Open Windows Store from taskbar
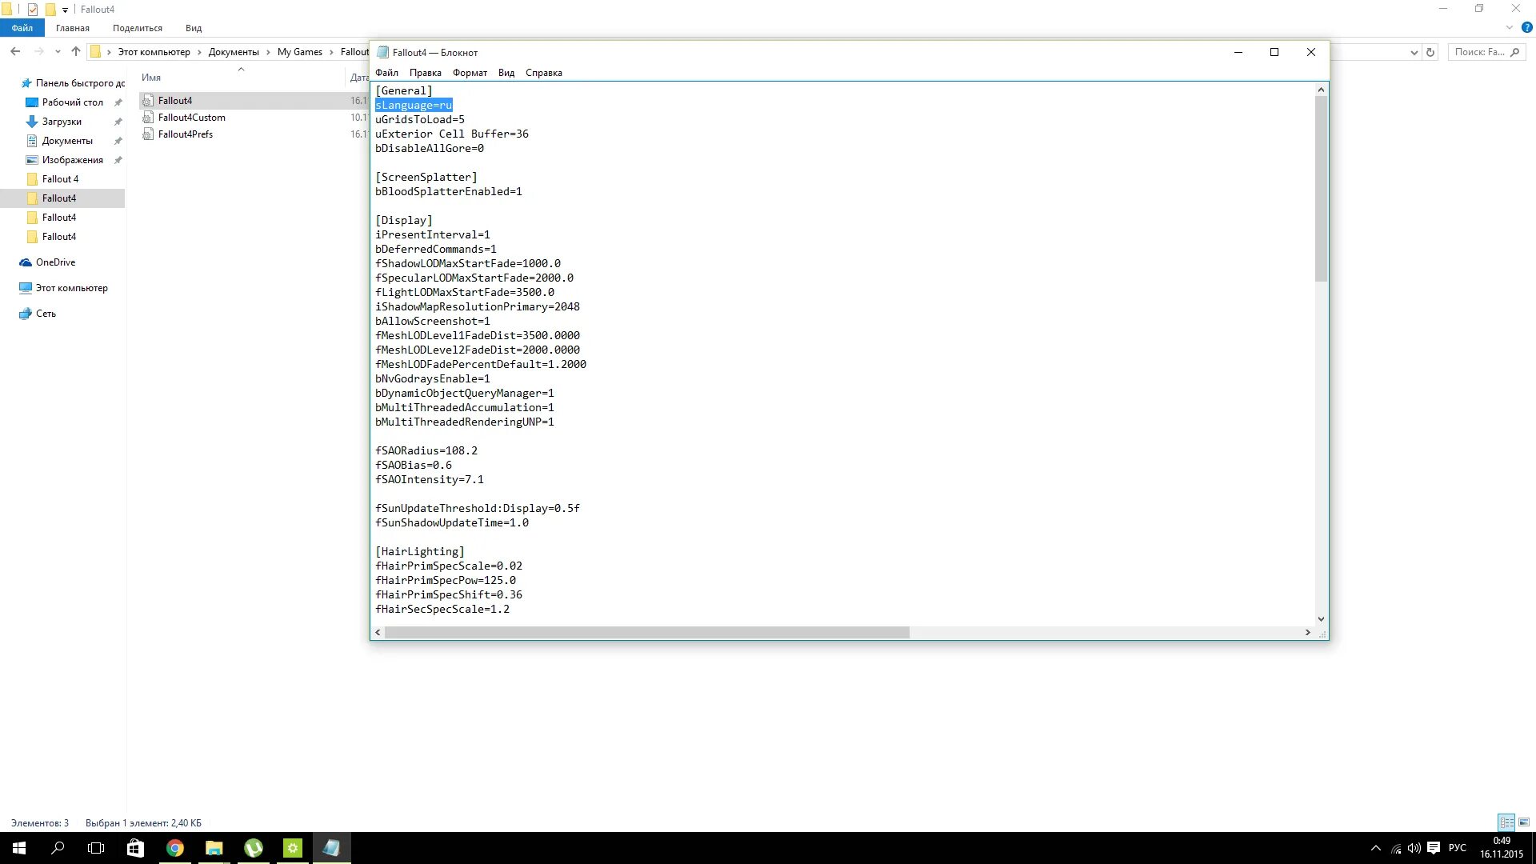This screenshot has height=864, width=1536. pos(135,848)
